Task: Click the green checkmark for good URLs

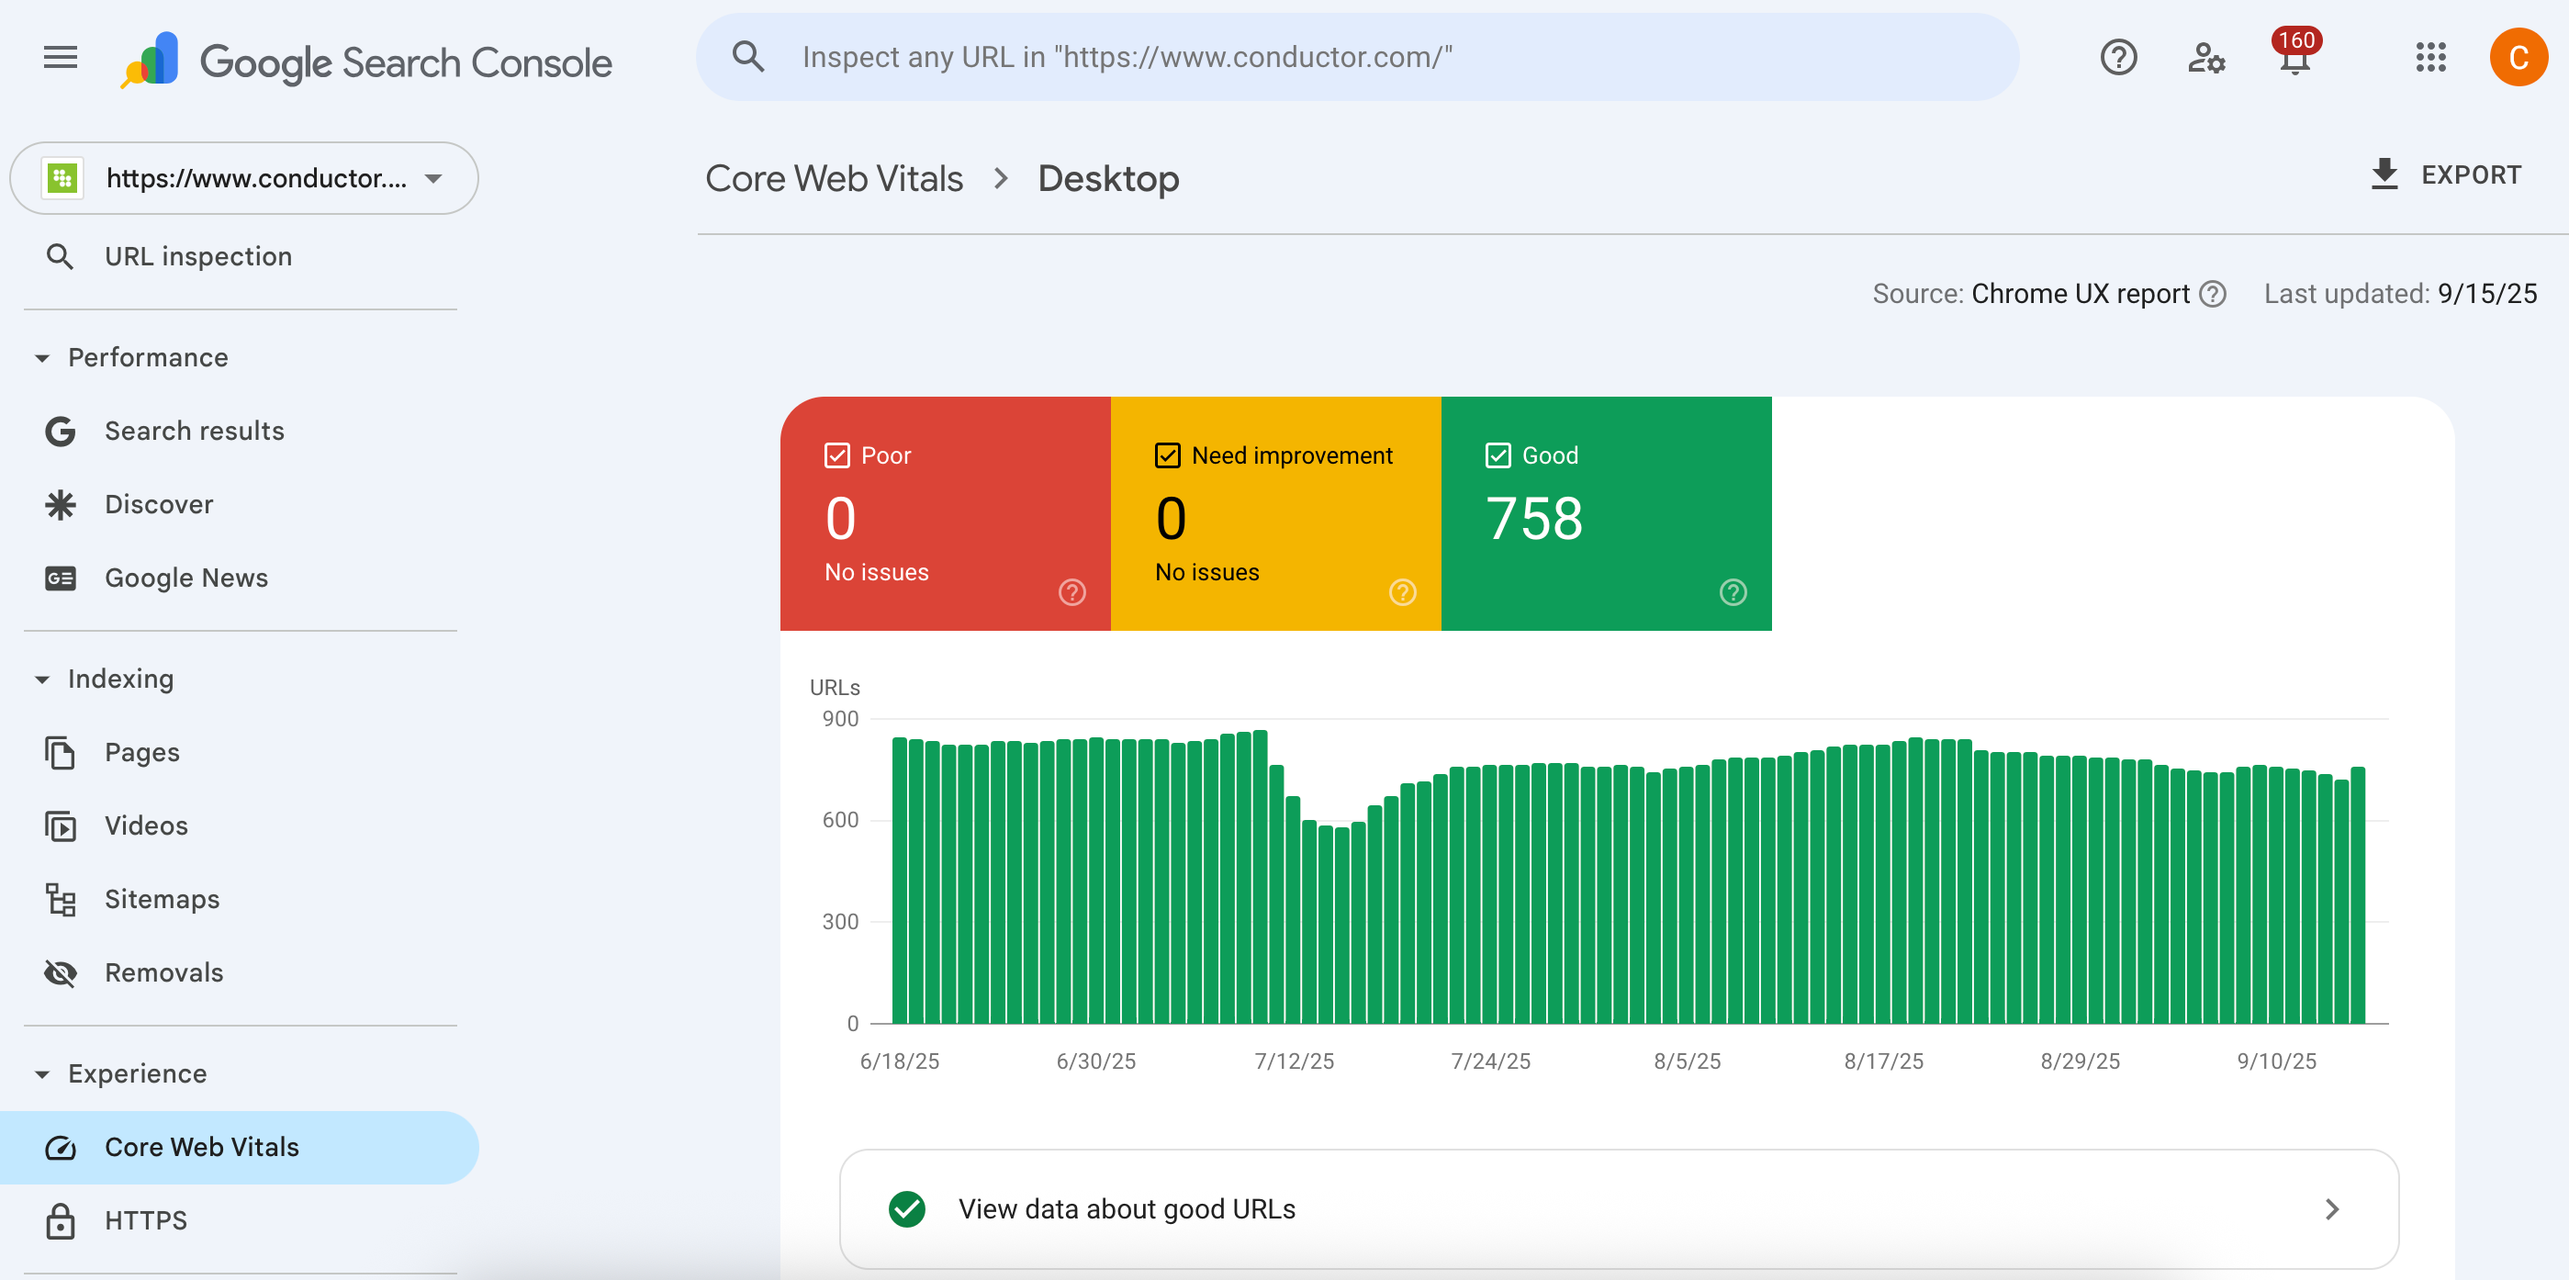Action: 906,1209
